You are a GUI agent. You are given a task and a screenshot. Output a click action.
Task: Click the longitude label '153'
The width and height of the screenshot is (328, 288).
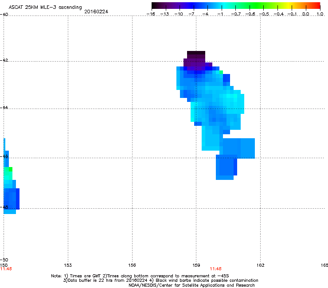(x=68, y=265)
